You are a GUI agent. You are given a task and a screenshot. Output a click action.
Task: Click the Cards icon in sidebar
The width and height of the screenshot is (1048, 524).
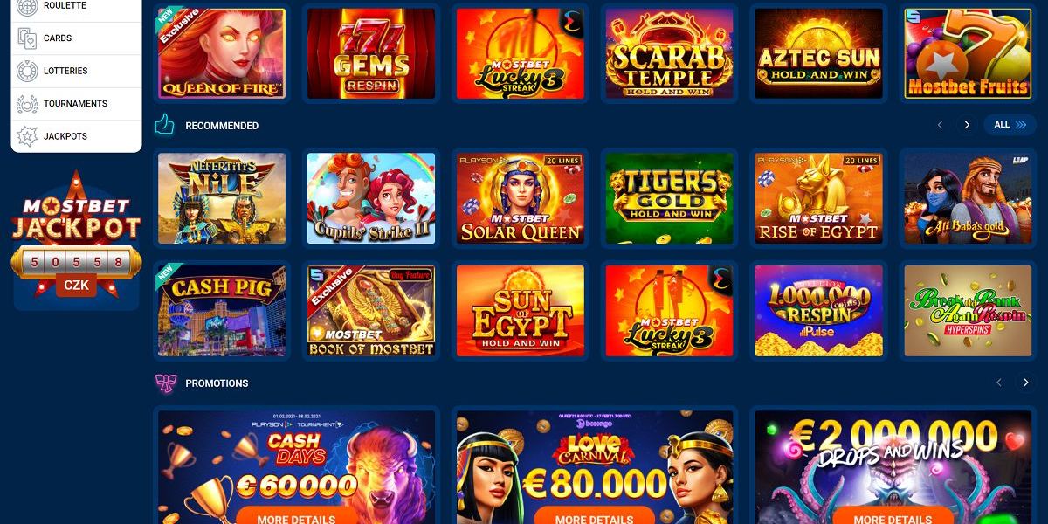tap(27, 38)
